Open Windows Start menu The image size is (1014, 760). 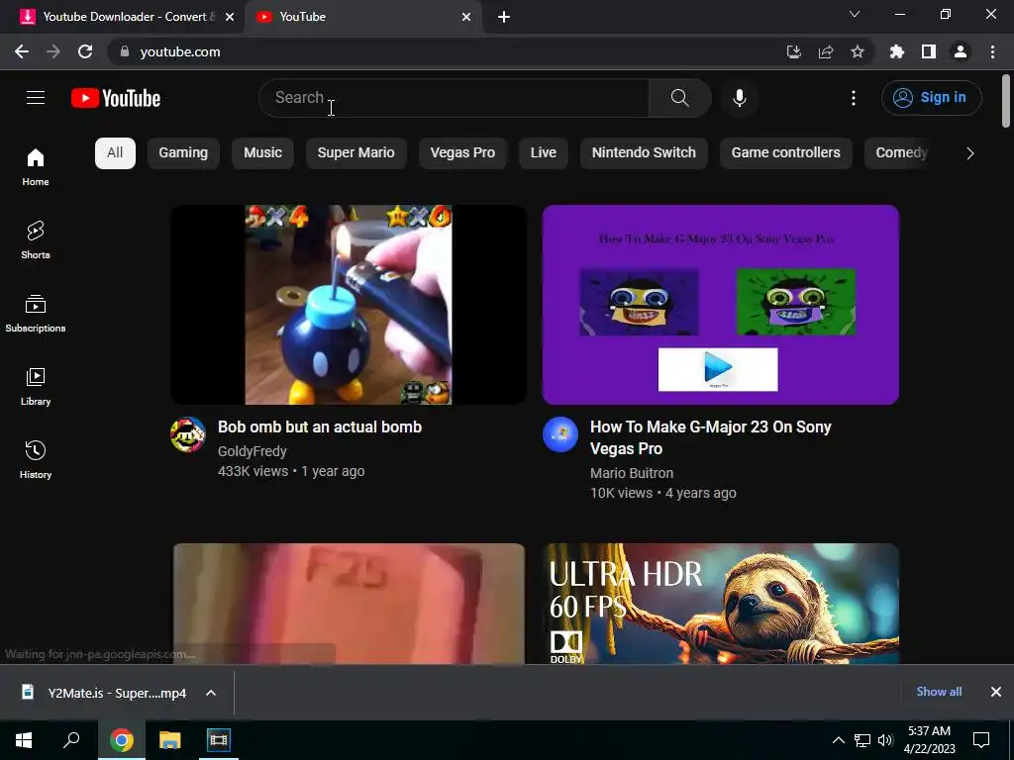[24, 740]
